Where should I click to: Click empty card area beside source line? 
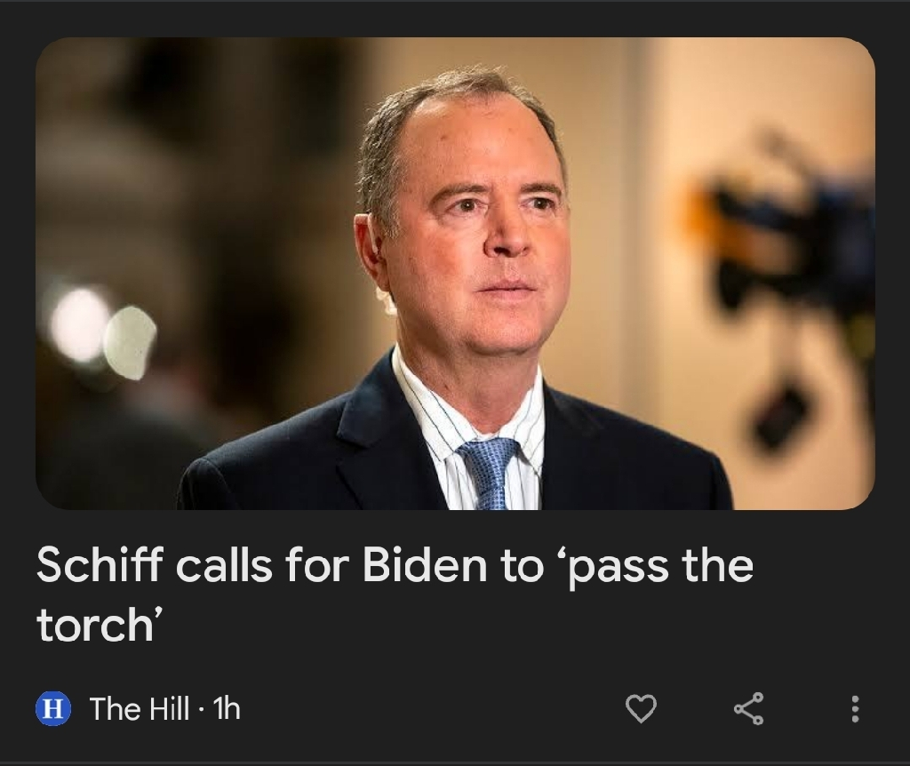pyautogui.click(x=429, y=708)
